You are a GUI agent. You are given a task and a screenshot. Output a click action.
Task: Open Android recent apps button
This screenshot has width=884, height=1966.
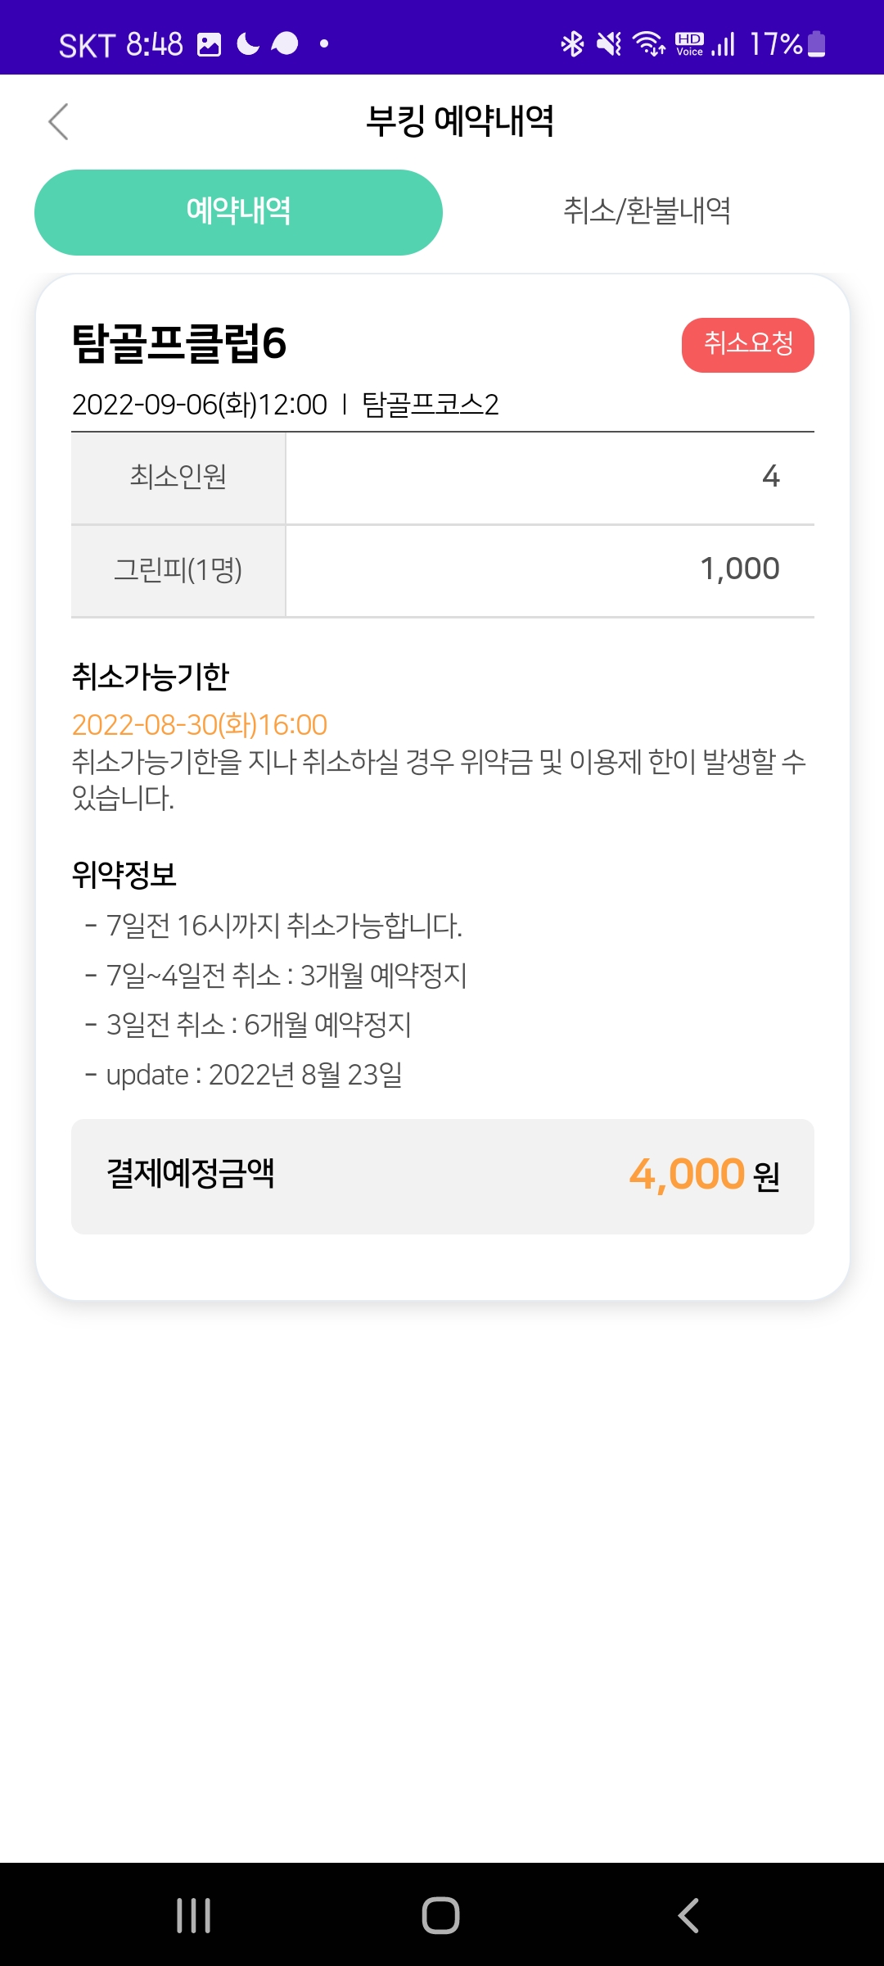pos(194,1915)
